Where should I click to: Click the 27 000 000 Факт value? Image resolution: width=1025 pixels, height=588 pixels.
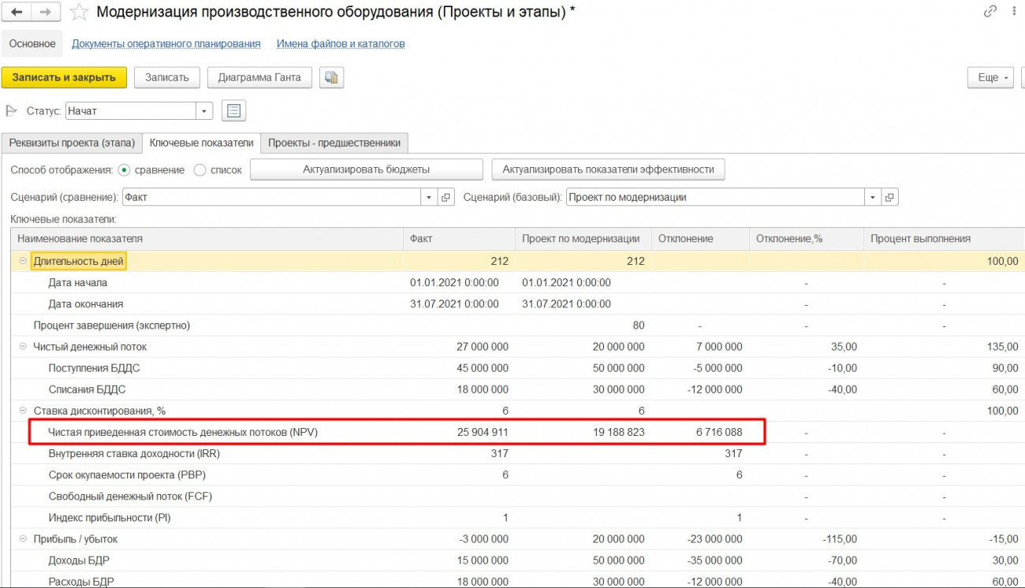point(483,347)
